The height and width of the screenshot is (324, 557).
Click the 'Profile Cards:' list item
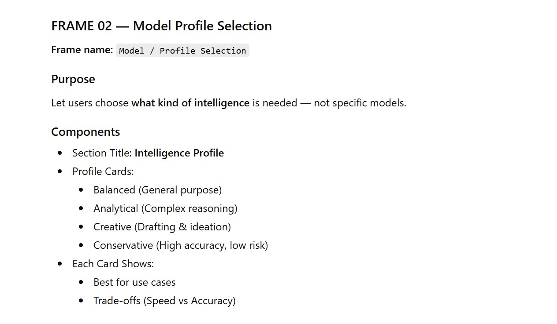click(103, 171)
